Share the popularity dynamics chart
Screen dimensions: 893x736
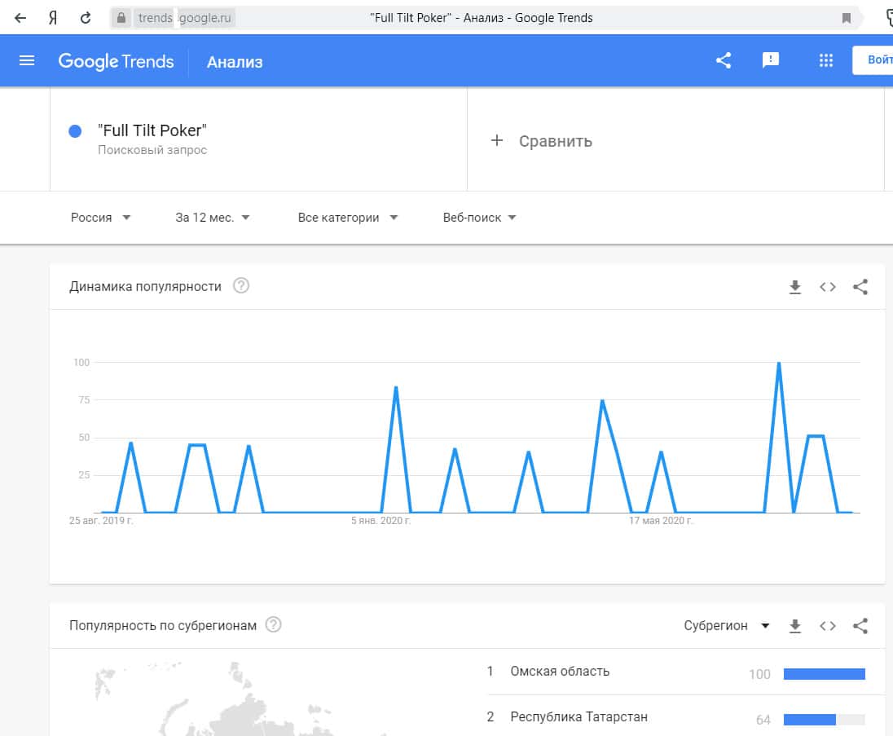[x=860, y=287]
